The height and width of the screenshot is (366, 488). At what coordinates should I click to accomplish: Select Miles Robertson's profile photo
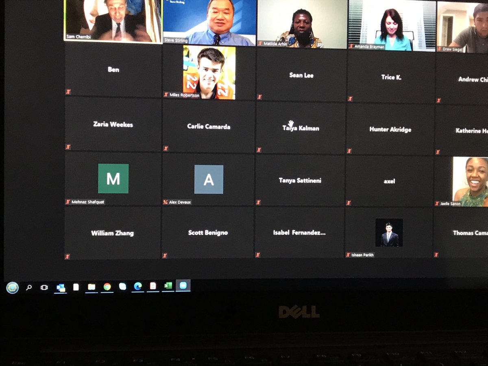pyautogui.click(x=209, y=72)
